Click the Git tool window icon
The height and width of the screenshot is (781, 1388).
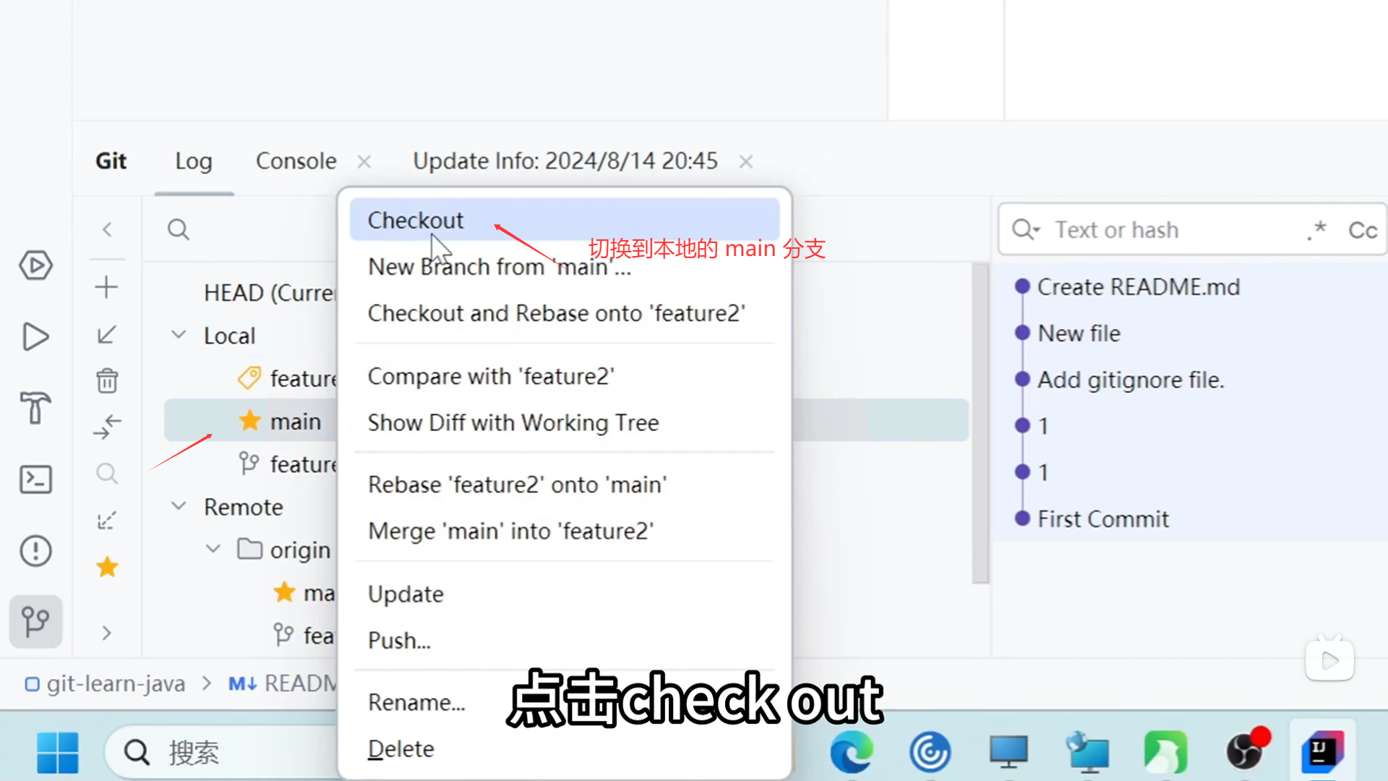(x=35, y=621)
